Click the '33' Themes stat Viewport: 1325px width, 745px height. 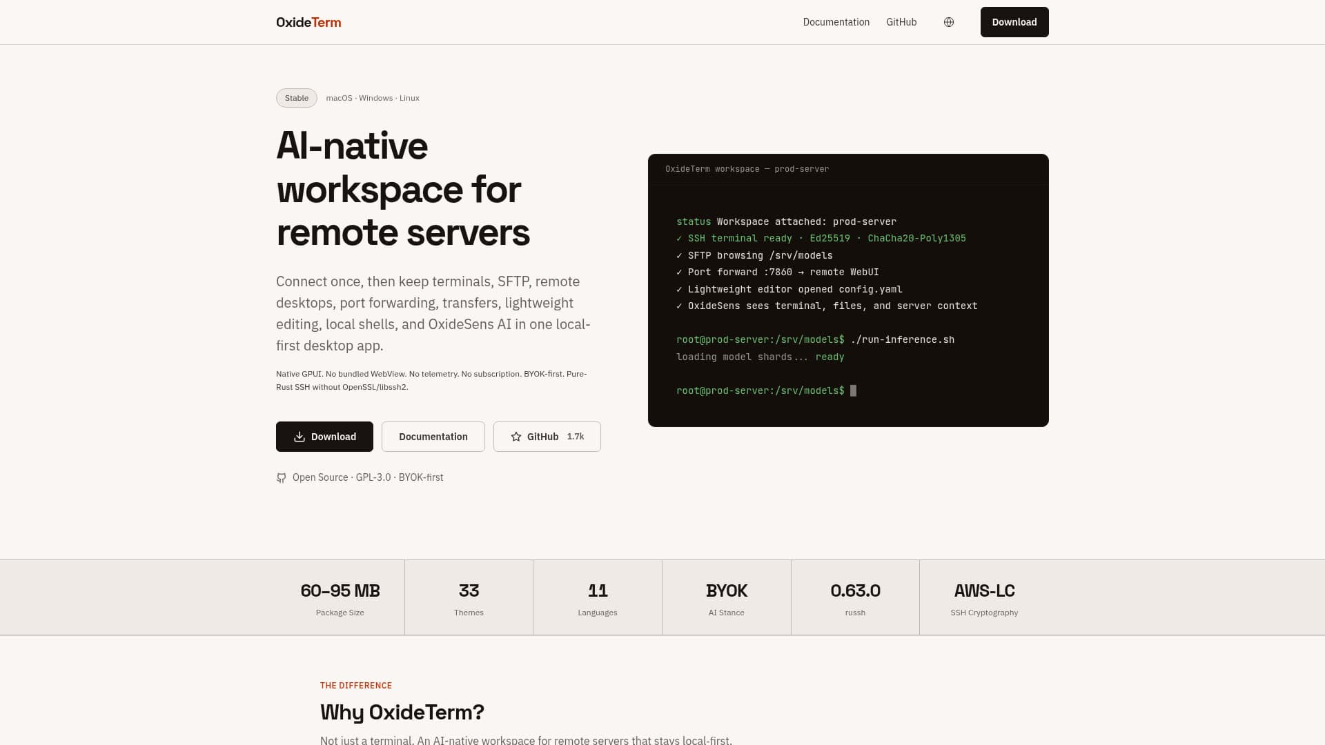coord(469,598)
